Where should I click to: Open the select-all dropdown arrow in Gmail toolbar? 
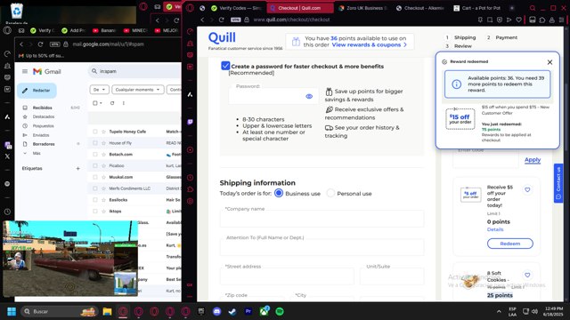(101, 103)
